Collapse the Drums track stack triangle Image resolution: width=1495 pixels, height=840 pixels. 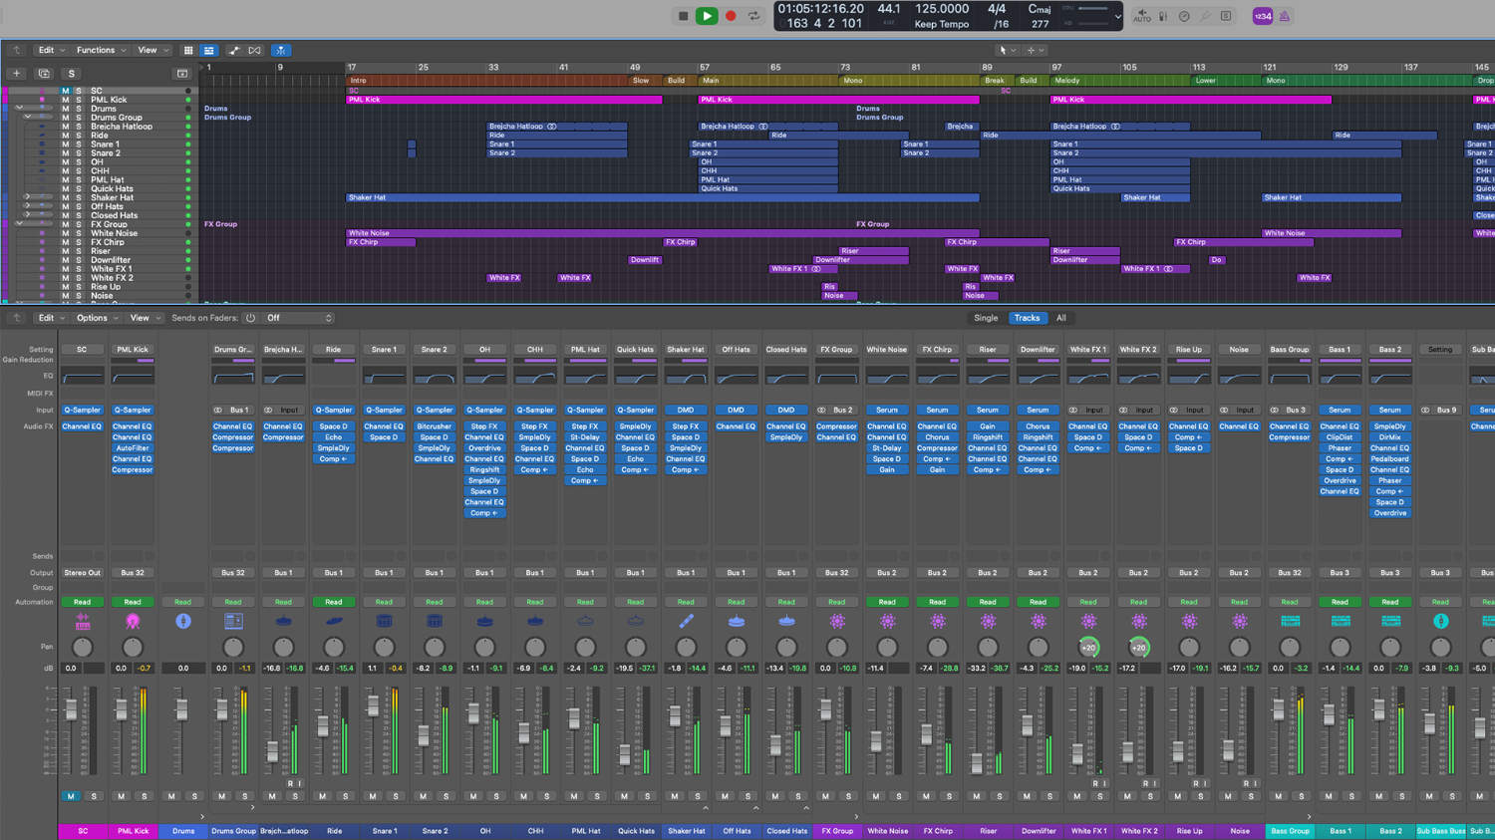point(19,108)
